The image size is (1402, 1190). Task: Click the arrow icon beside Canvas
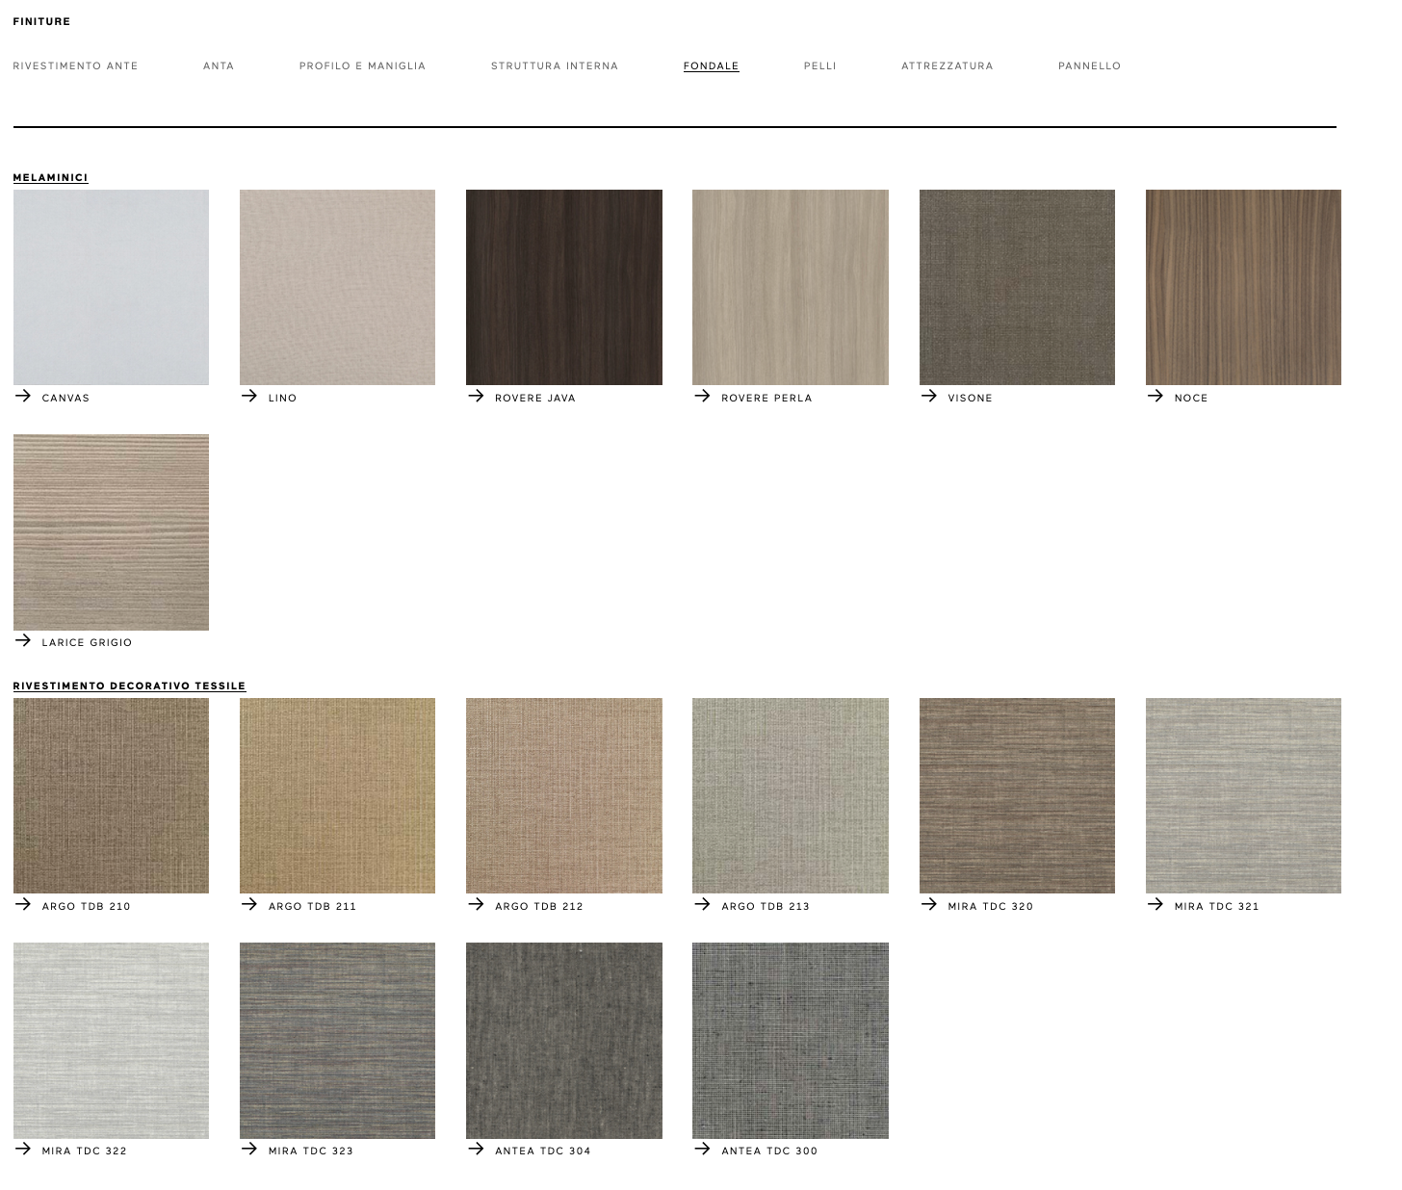coord(23,396)
